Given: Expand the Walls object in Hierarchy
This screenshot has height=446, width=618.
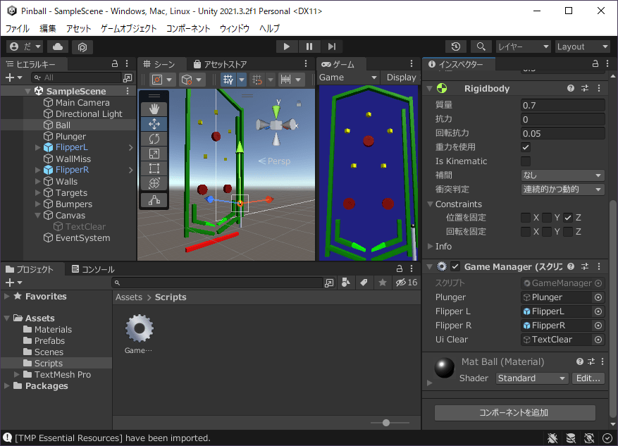Looking at the screenshot, I should coord(38,182).
